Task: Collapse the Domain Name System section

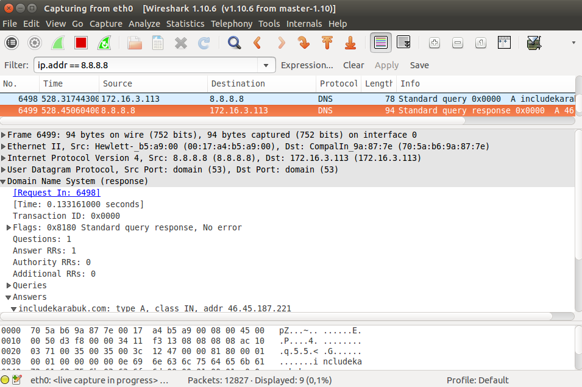Action: [4, 181]
